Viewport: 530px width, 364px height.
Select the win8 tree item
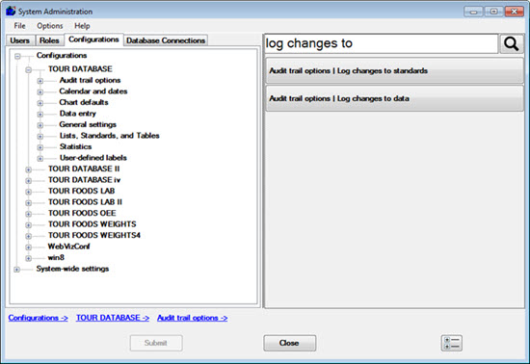[x=56, y=258]
